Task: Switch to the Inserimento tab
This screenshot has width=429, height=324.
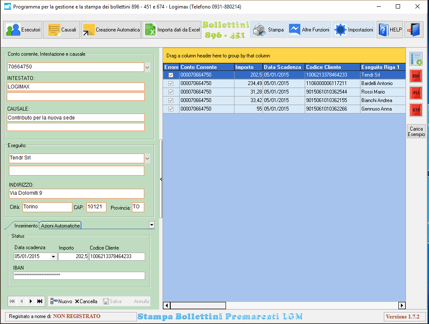Action: (26, 226)
